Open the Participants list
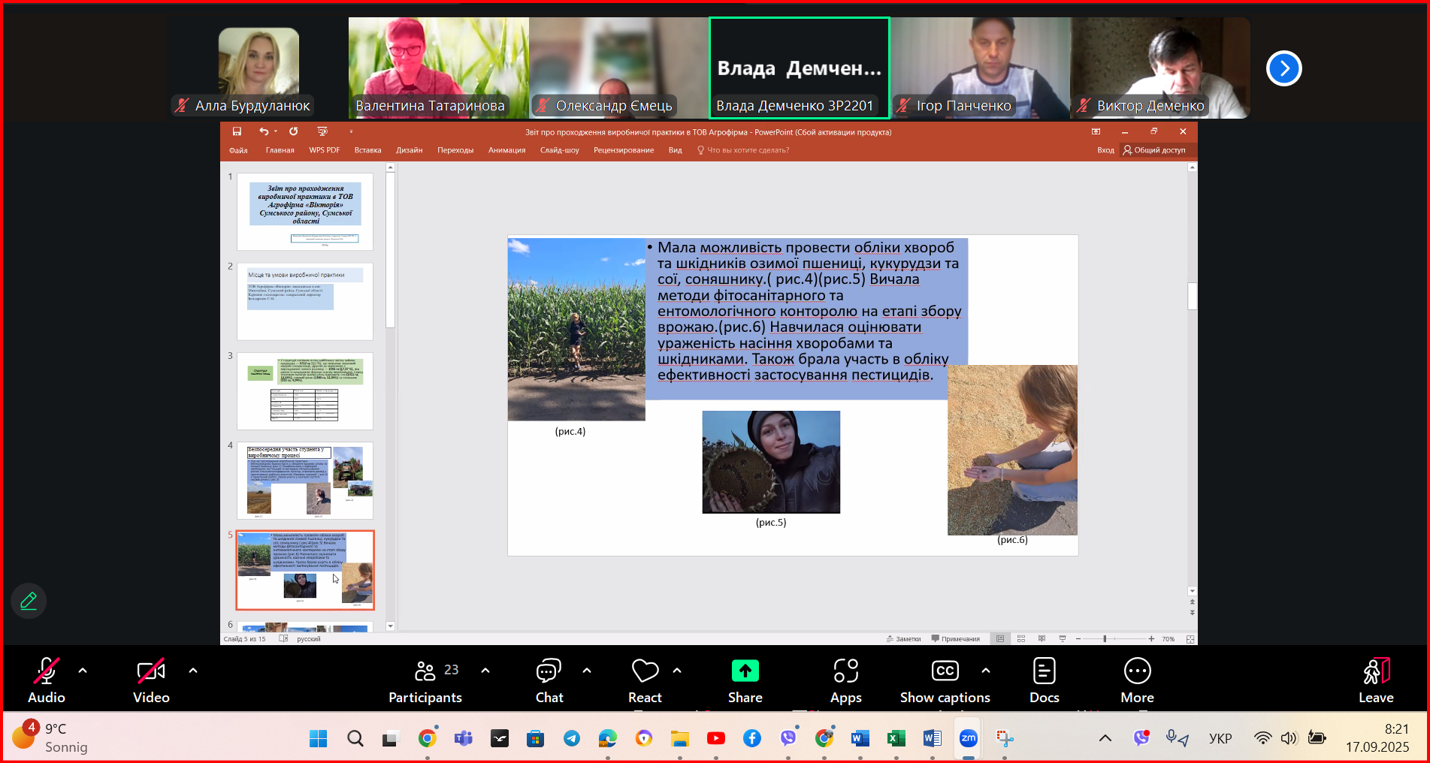The height and width of the screenshot is (763, 1430). (x=425, y=680)
